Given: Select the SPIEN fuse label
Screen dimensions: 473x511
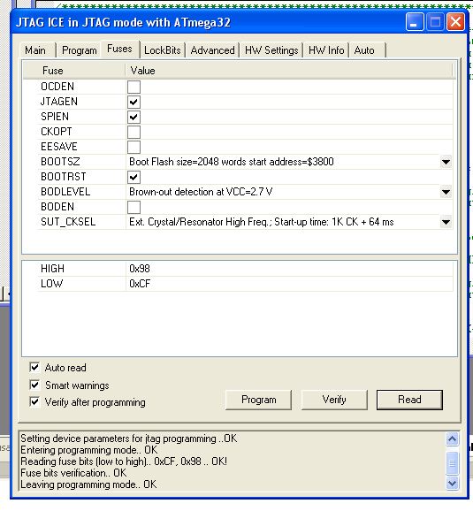Looking at the screenshot, I should 55,117.
